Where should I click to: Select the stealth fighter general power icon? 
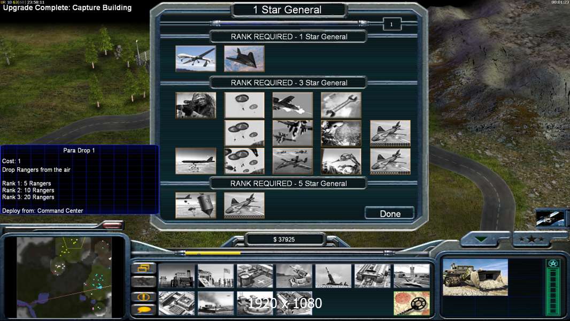tap(244, 58)
